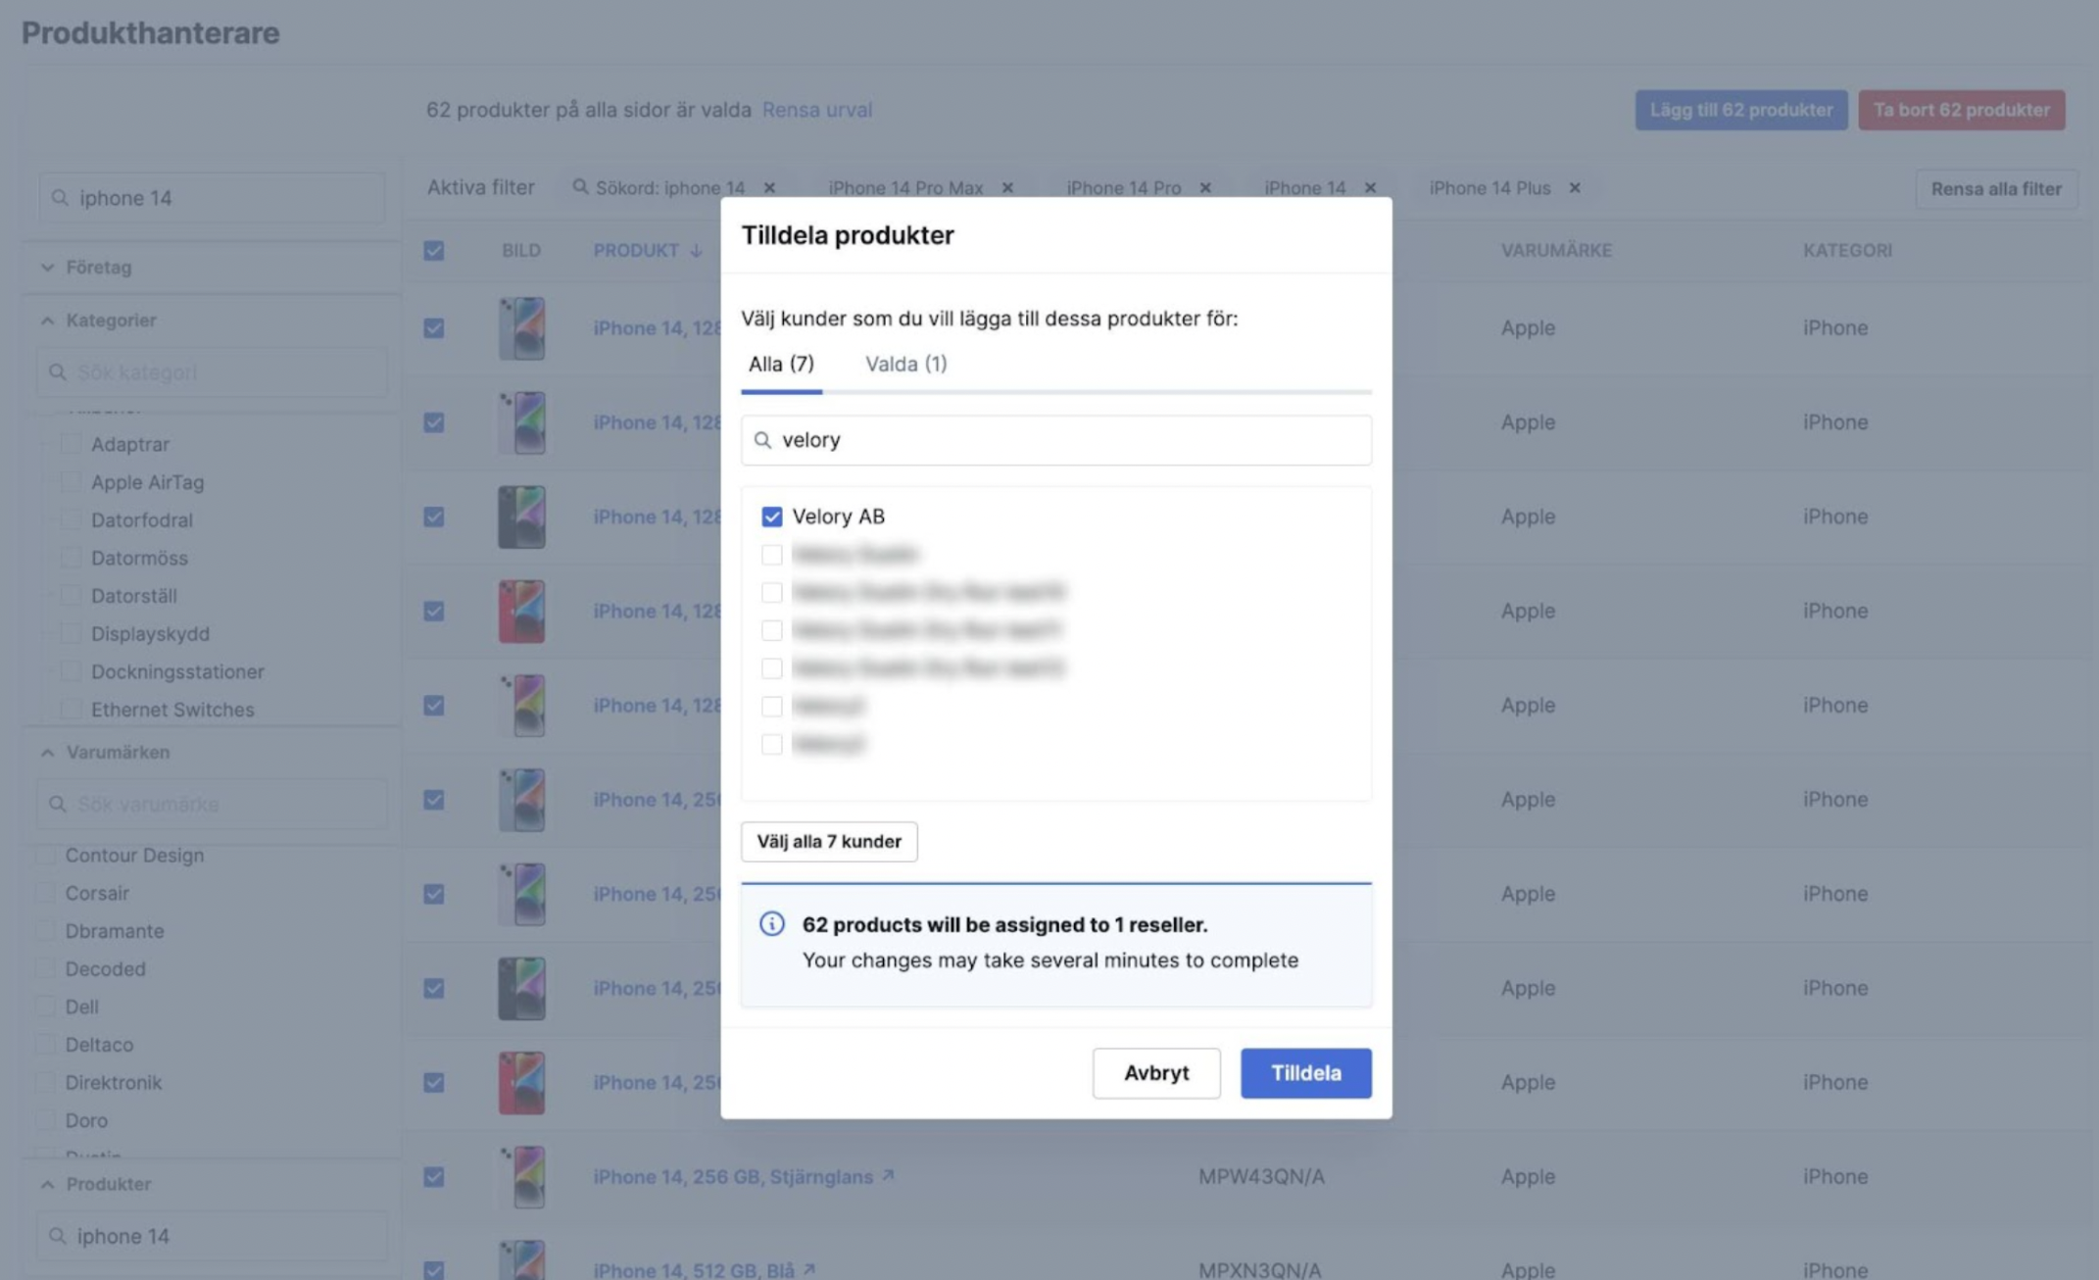Click Välj alla 7 kunder button

[x=829, y=841]
